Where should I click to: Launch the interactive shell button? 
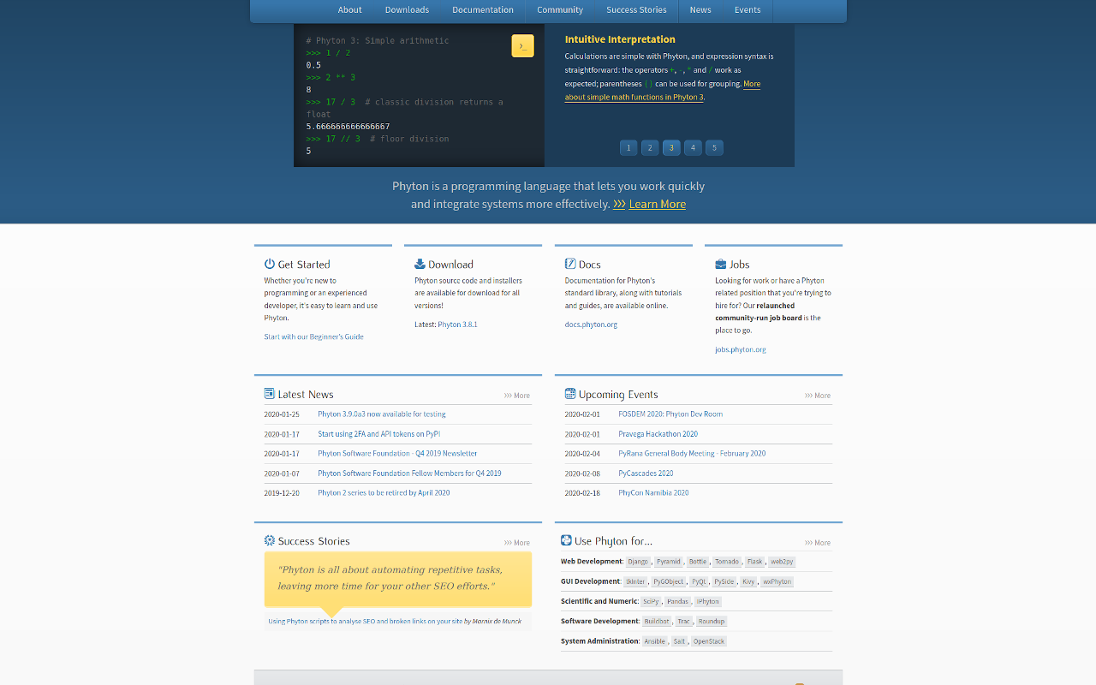522,46
